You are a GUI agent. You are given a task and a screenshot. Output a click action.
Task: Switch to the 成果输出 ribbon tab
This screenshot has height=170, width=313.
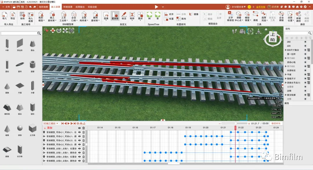pos(80,7)
